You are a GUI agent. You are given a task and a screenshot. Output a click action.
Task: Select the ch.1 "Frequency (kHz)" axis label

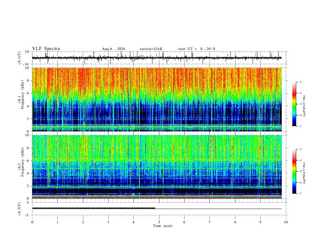pos(23,94)
